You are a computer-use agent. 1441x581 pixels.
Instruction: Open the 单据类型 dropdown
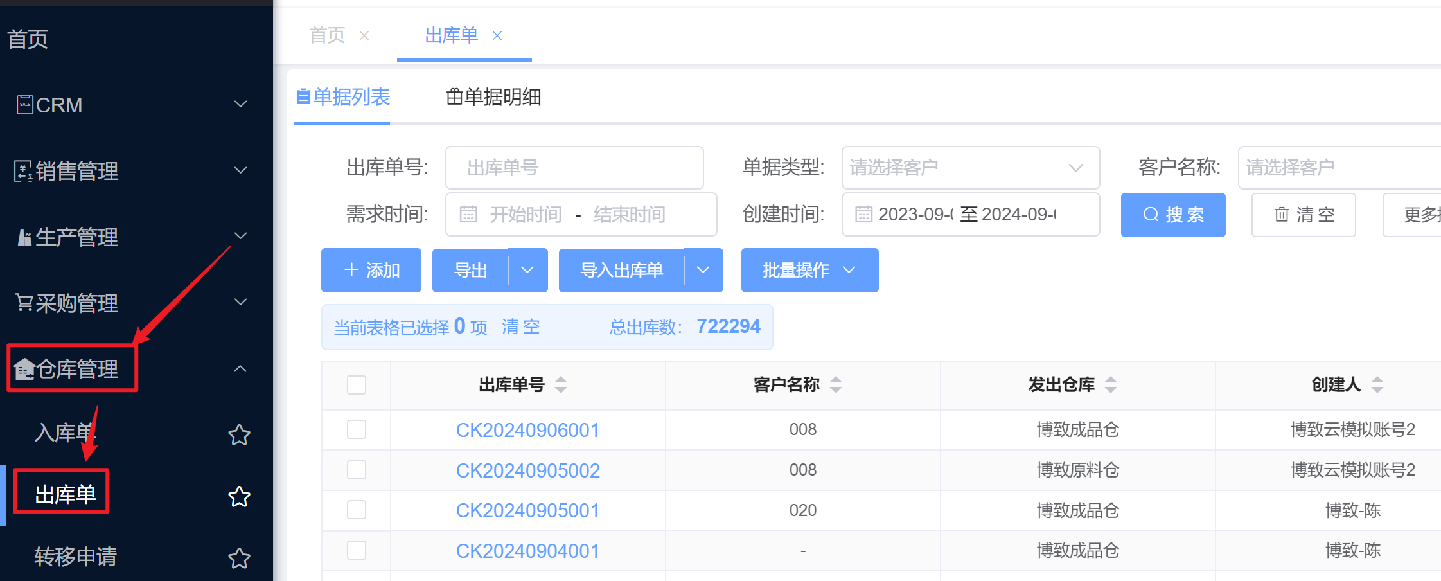[970, 168]
